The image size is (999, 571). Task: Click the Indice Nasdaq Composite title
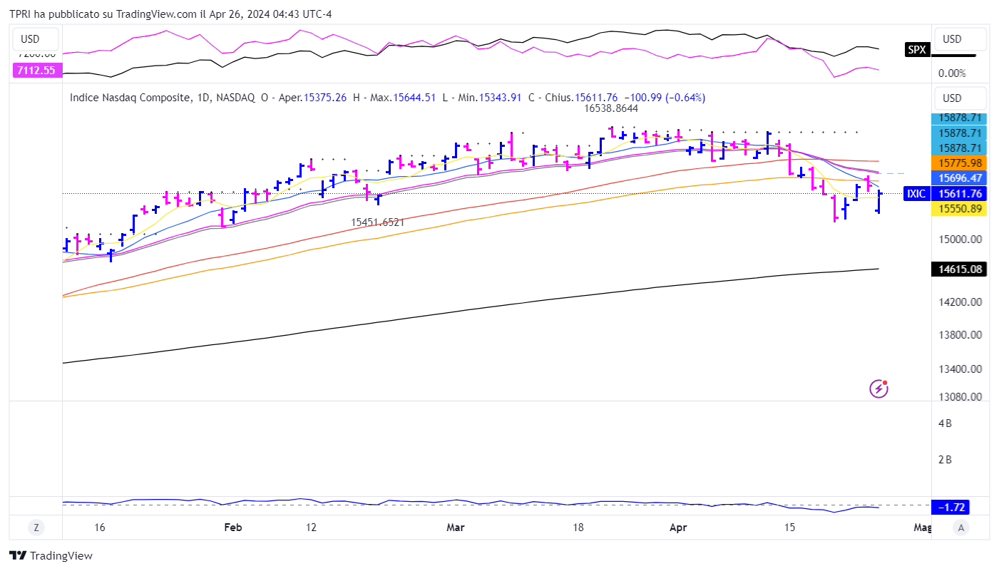130,98
